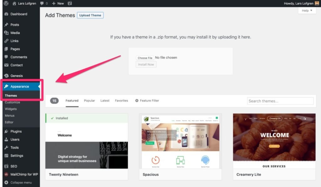Click into the Search themes field
Viewport: 321px width, 187px height.
pos(280,101)
